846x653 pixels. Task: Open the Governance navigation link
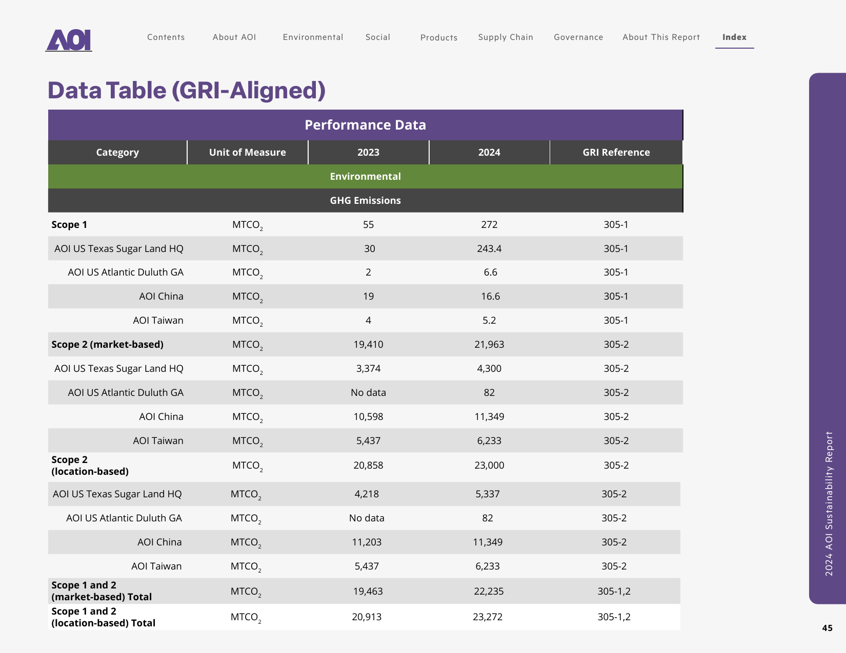click(578, 37)
